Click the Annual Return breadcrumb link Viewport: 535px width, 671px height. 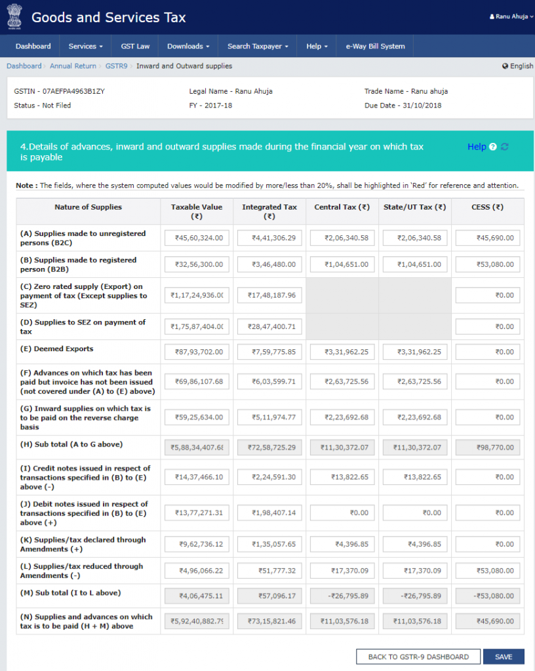click(73, 66)
